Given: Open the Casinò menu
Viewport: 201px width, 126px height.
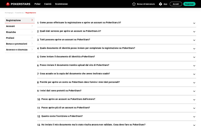Looking at the screenshot, I should [x=48, y=4].
